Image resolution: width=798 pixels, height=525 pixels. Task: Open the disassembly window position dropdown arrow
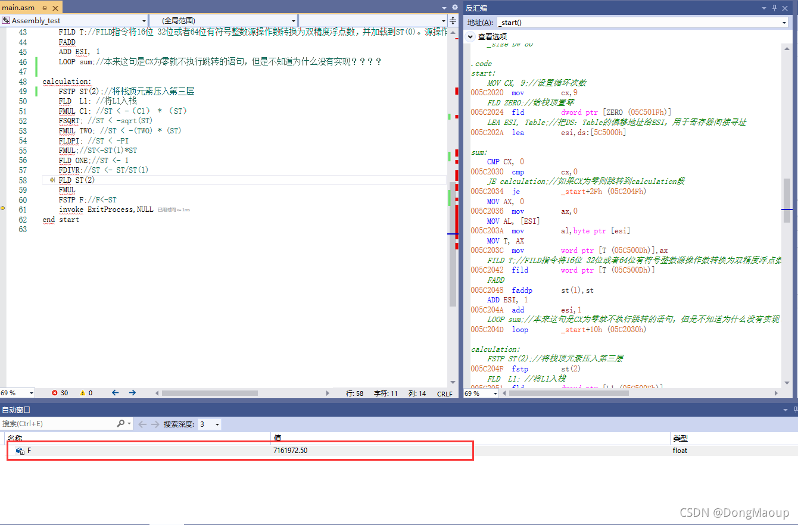[765, 8]
